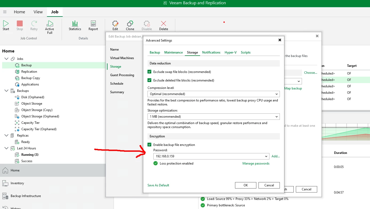Open the Compression level dropdown
The width and height of the screenshot is (370, 209).
[x=213, y=94]
